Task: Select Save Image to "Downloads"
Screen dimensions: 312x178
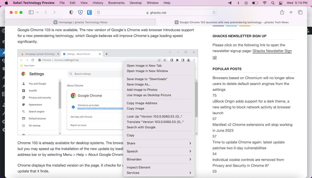Action: pos(159,79)
